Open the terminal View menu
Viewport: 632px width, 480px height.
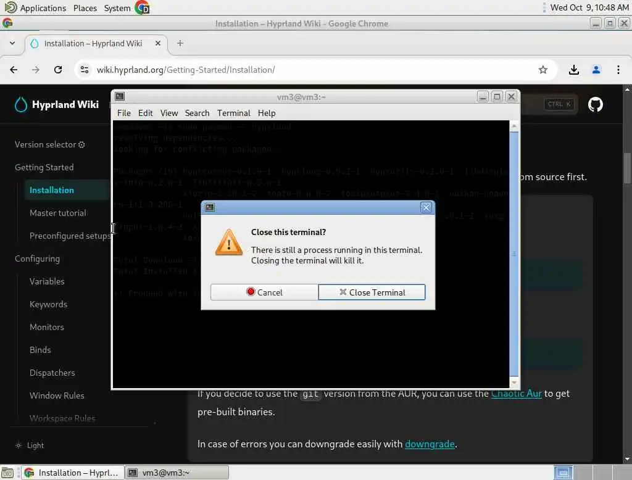tap(169, 114)
